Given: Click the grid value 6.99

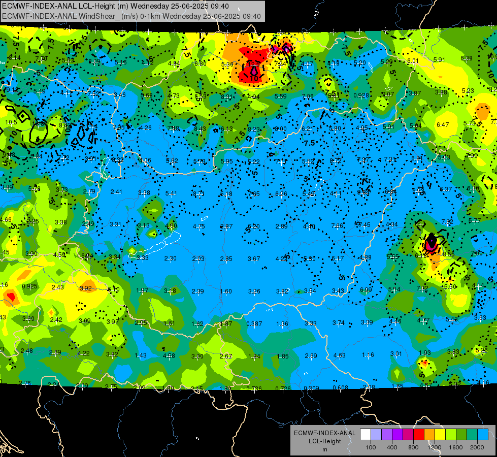Looking at the screenshot, I should pos(366,290).
